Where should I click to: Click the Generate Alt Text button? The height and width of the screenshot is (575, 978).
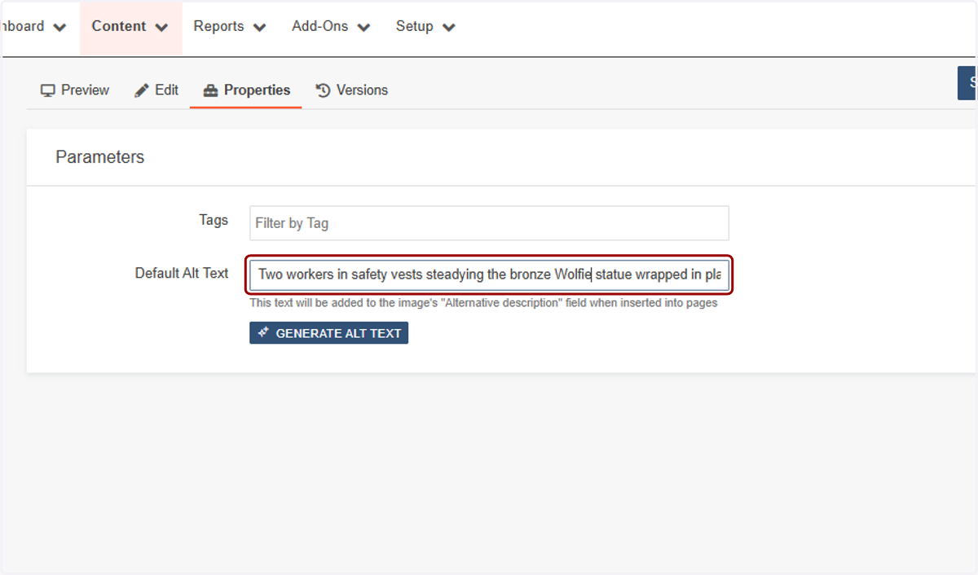[x=328, y=333]
